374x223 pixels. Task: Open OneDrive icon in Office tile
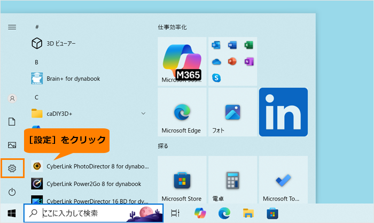coord(216,62)
